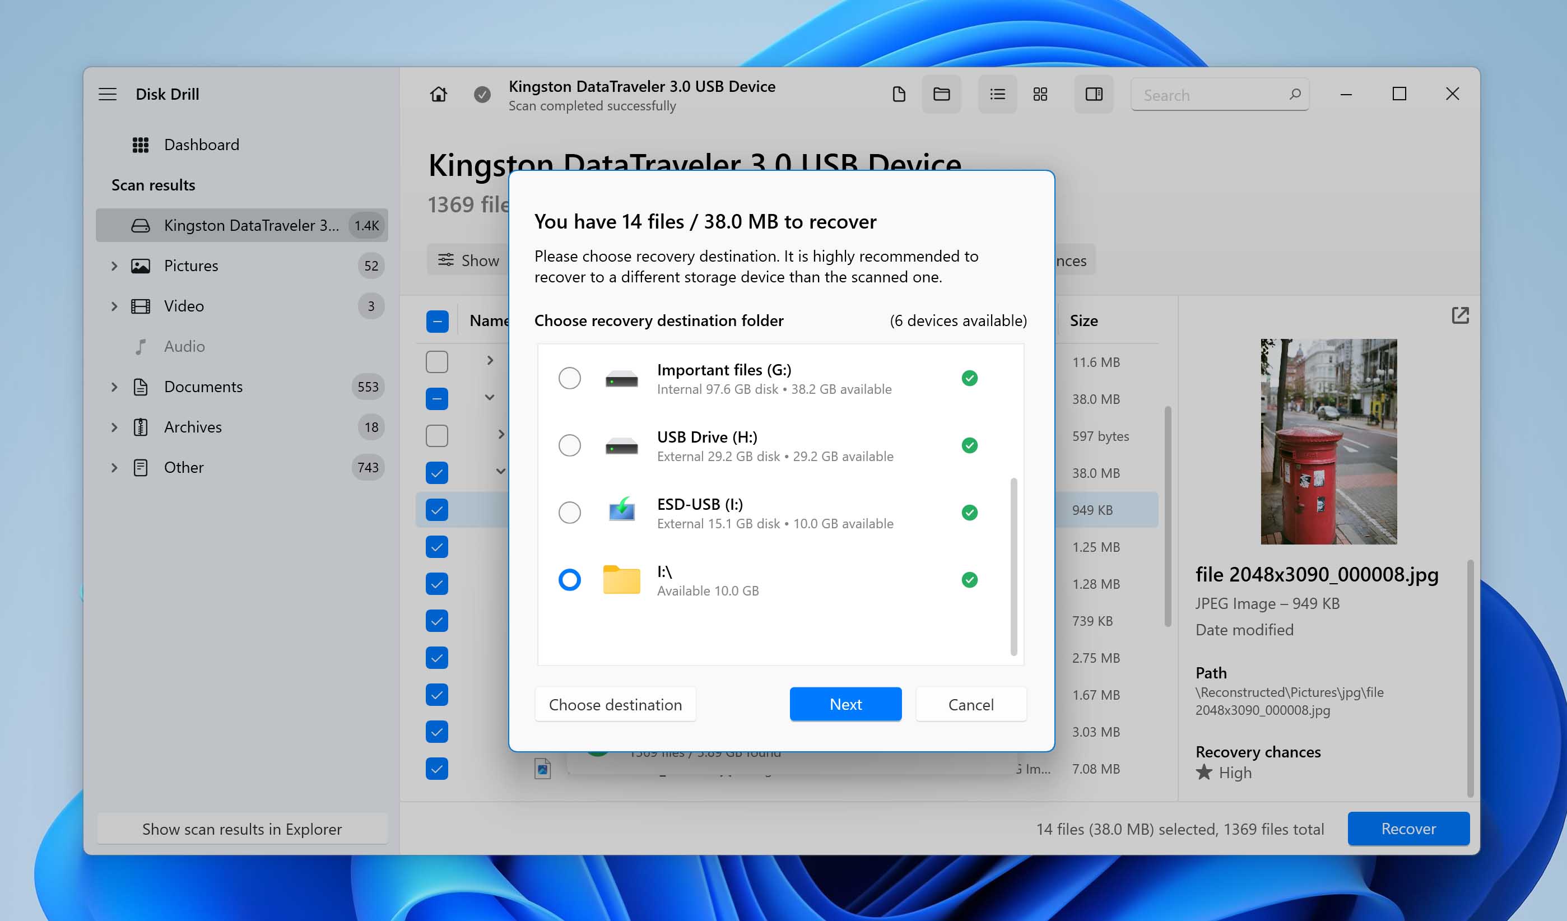Viewport: 1567px width, 921px height.
Task: Select USB Drive H: radio button
Action: click(x=569, y=445)
